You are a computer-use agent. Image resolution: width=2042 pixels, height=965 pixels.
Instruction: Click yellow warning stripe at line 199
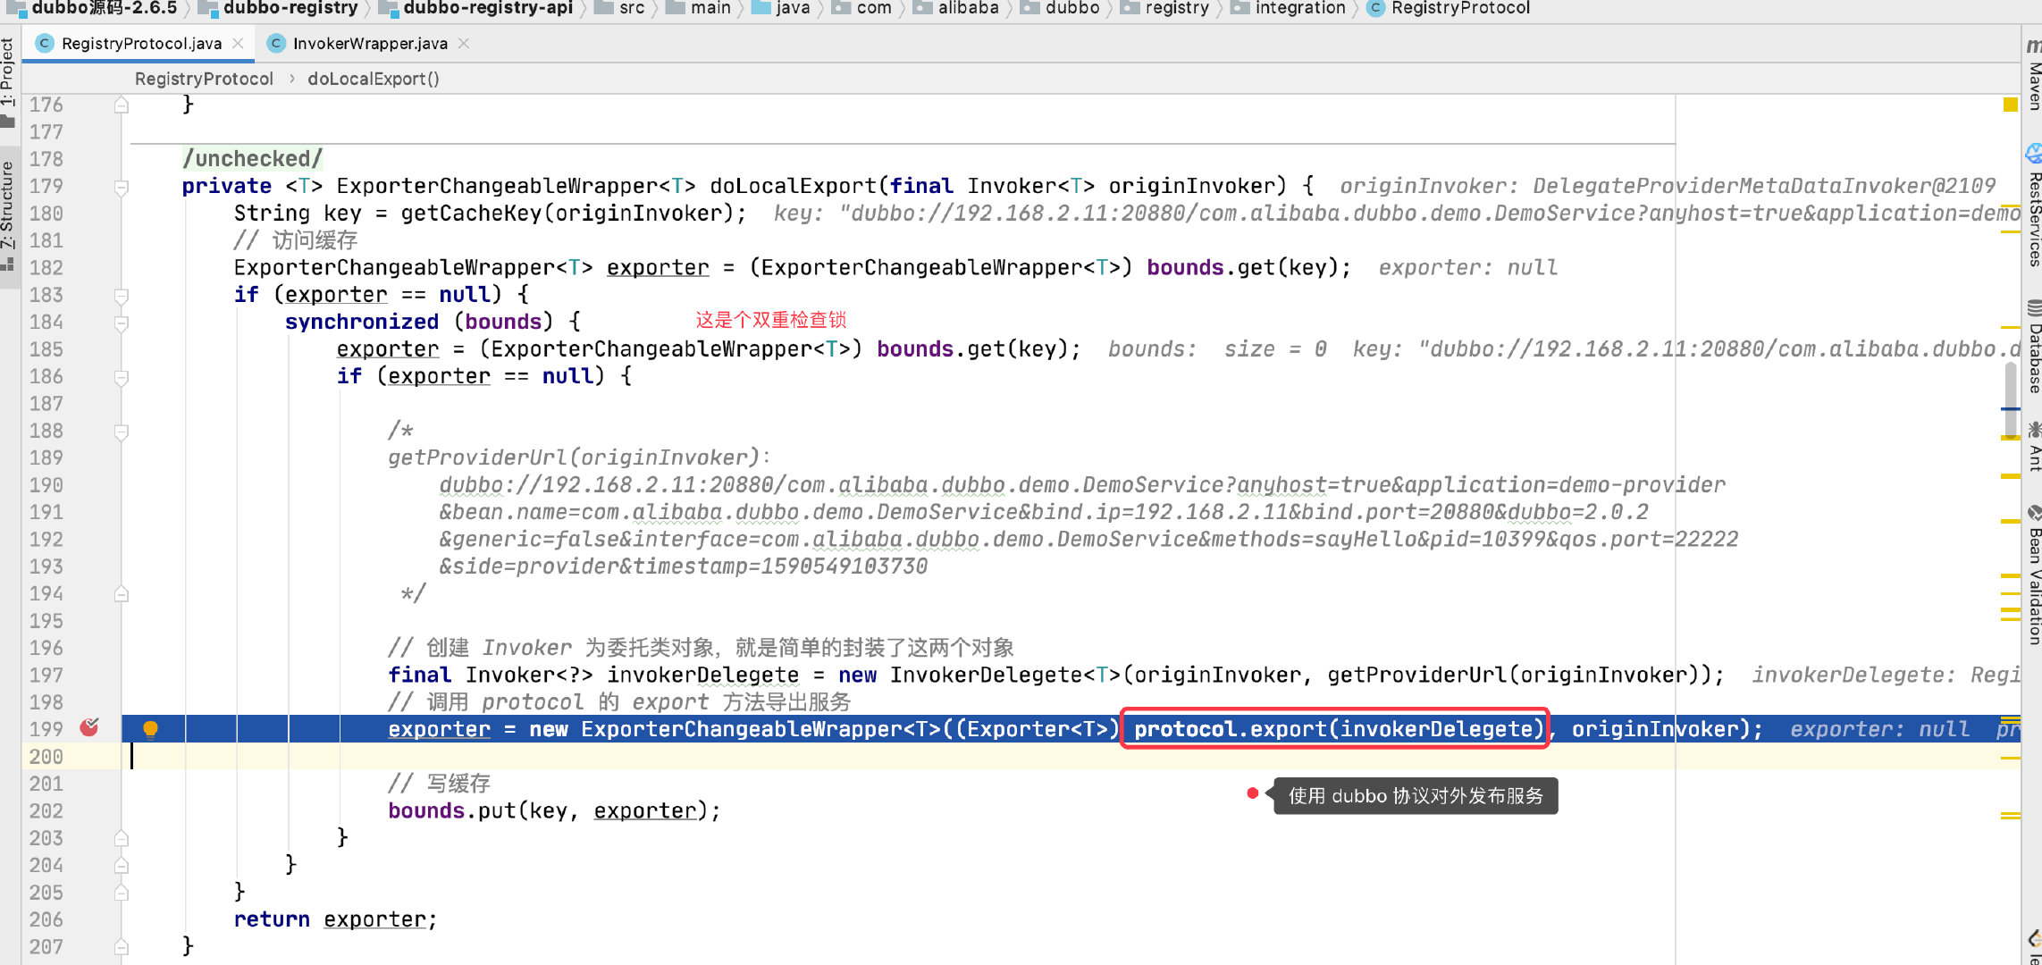[2011, 721]
